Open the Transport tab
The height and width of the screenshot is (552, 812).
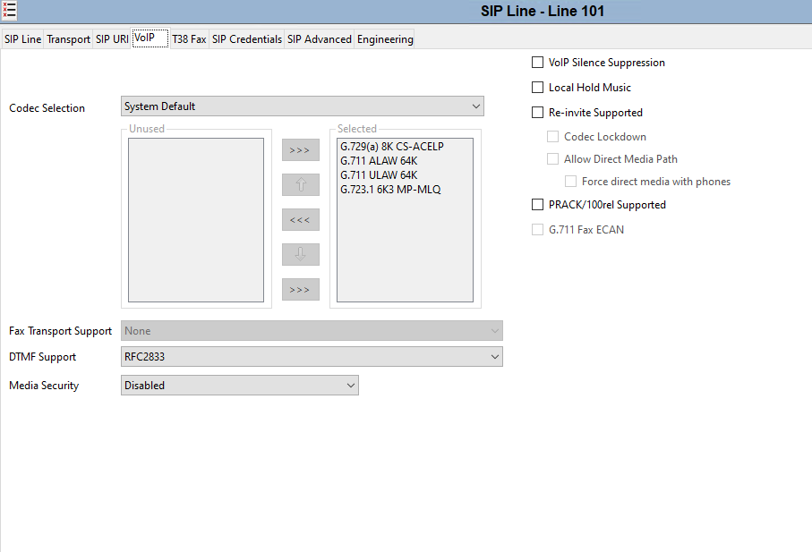click(x=68, y=39)
